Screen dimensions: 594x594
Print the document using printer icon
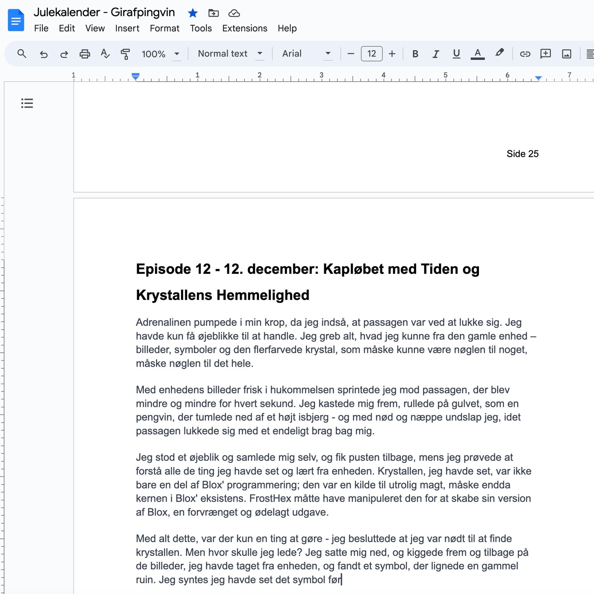85,54
